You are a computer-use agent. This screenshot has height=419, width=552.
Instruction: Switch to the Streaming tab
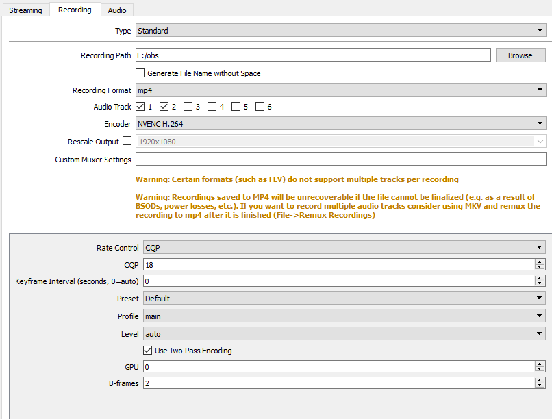25,10
